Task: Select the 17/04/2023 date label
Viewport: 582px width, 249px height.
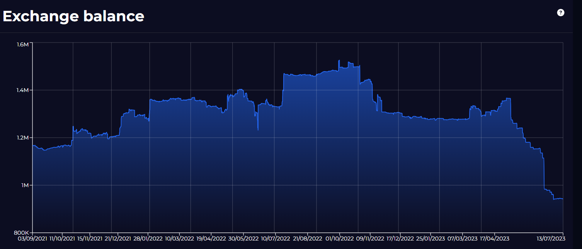Action: pos(494,239)
